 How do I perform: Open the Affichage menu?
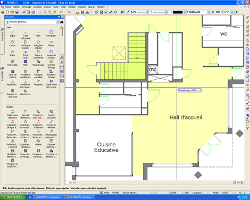pos(27,7)
